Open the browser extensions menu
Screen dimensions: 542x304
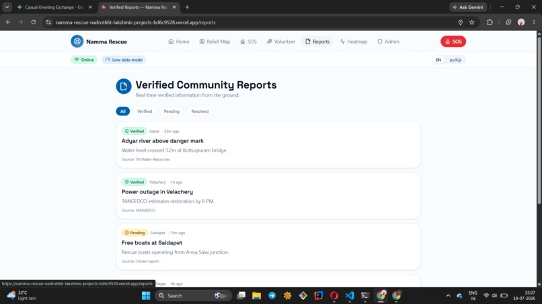(490, 22)
